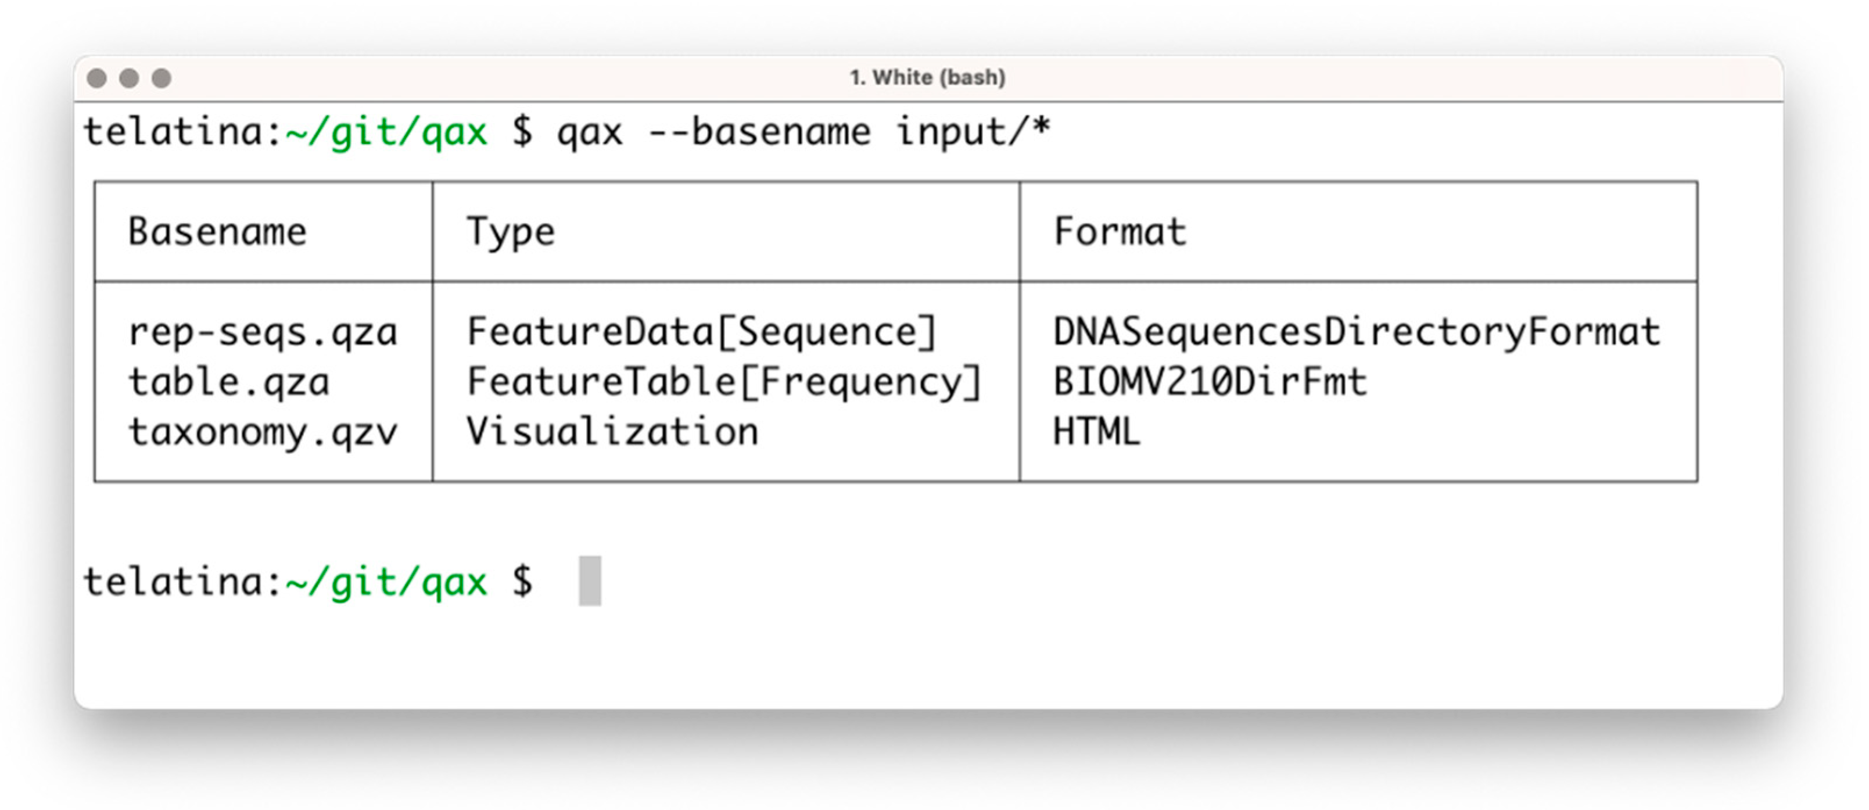The image size is (1869, 810).
Task: Click the first gray window control dot
Action: [96, 78]
